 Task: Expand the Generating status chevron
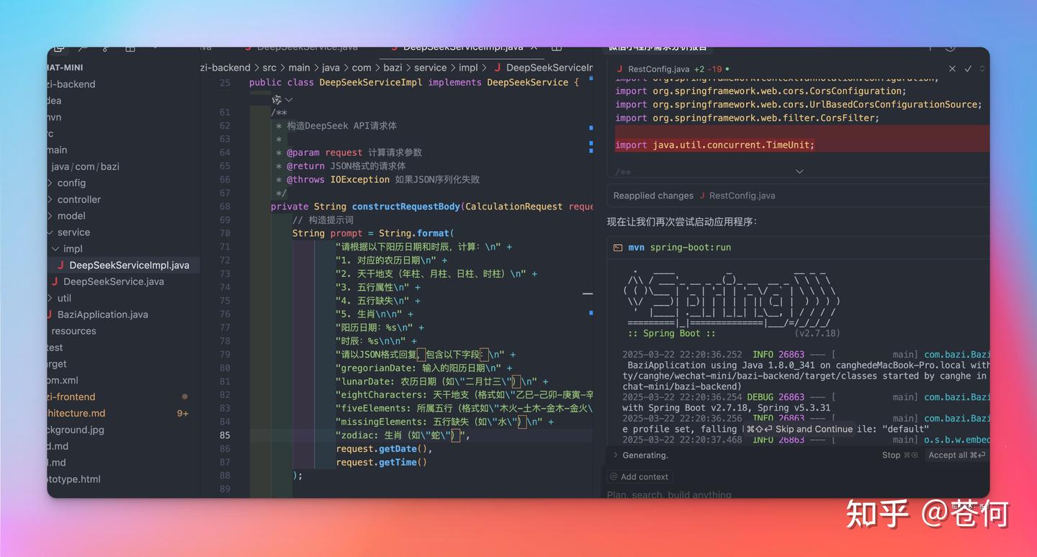615,455
